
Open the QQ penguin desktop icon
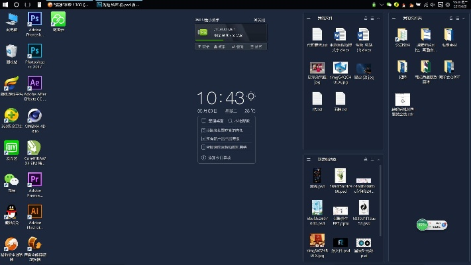pos(11,212)
